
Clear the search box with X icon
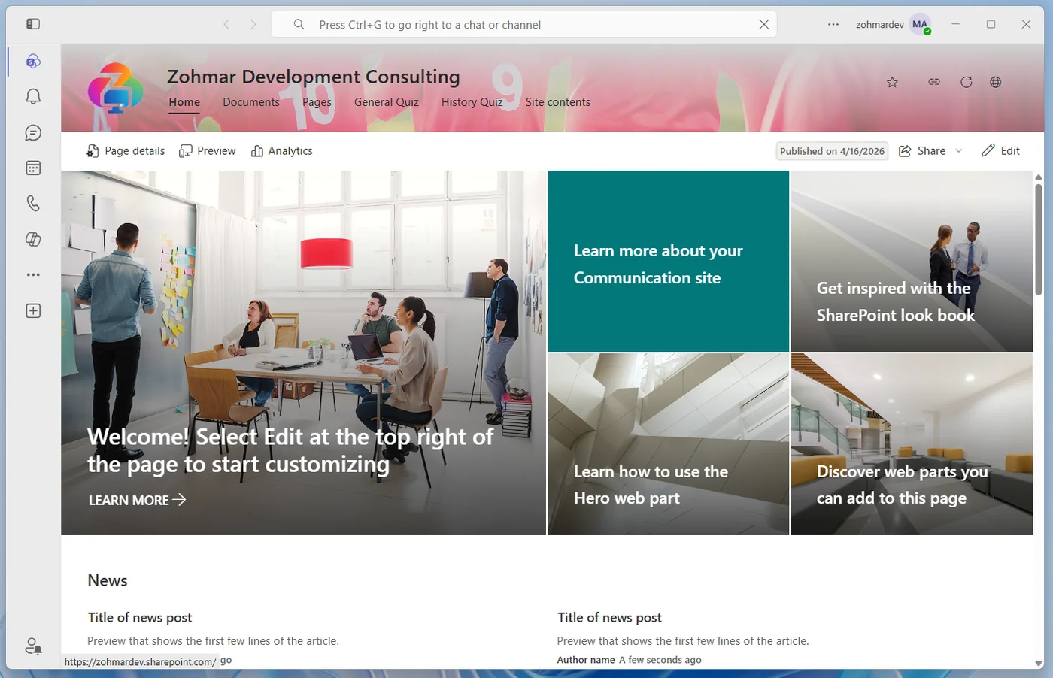coord(764,25)
